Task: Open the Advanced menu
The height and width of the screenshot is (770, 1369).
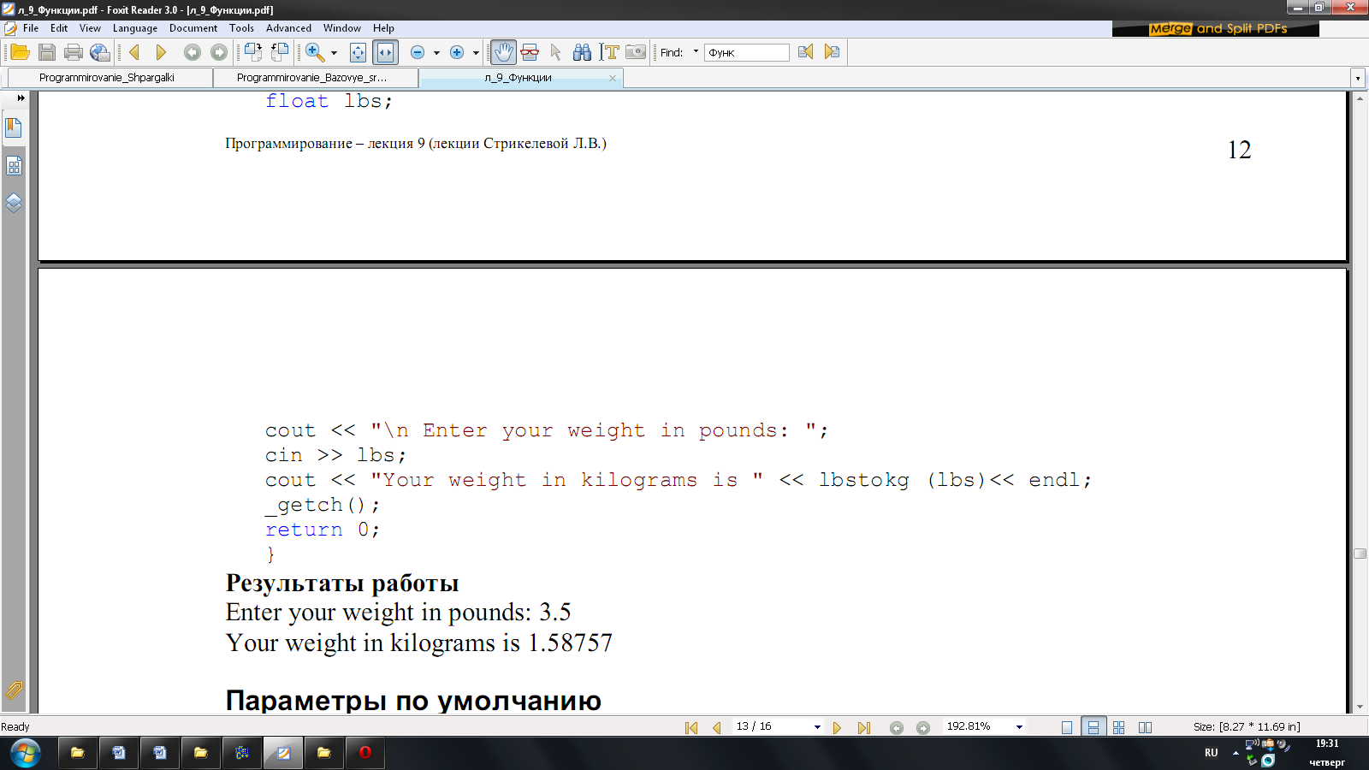Action: click(288, 28)
